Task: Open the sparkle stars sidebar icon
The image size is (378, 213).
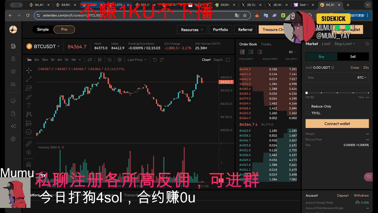Action: (x=13, y=126)
